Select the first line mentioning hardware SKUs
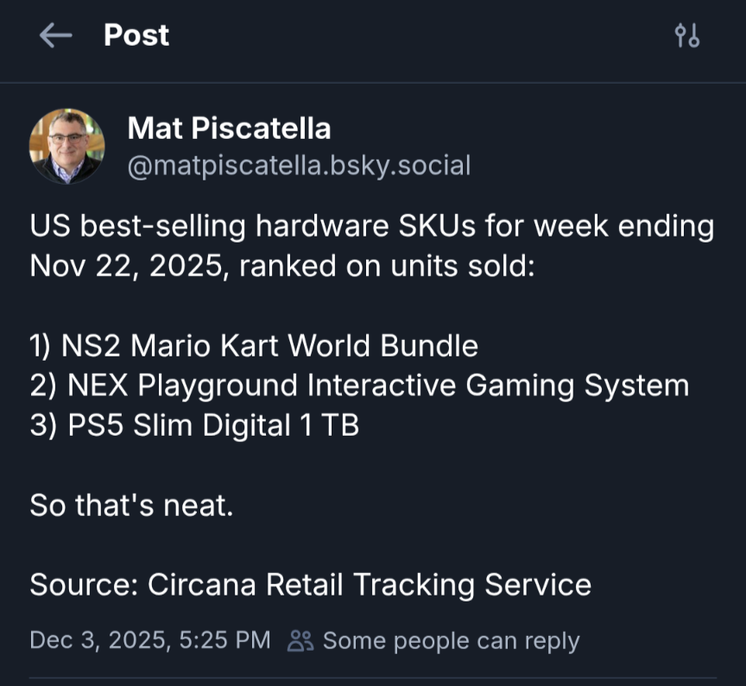Viewport: 746px width, 686px height. click(371, 227)
